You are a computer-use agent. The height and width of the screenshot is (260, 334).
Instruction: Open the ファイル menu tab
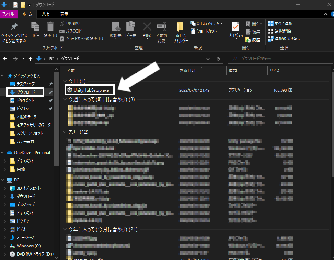pyautogui.click(x=8, y=14)
